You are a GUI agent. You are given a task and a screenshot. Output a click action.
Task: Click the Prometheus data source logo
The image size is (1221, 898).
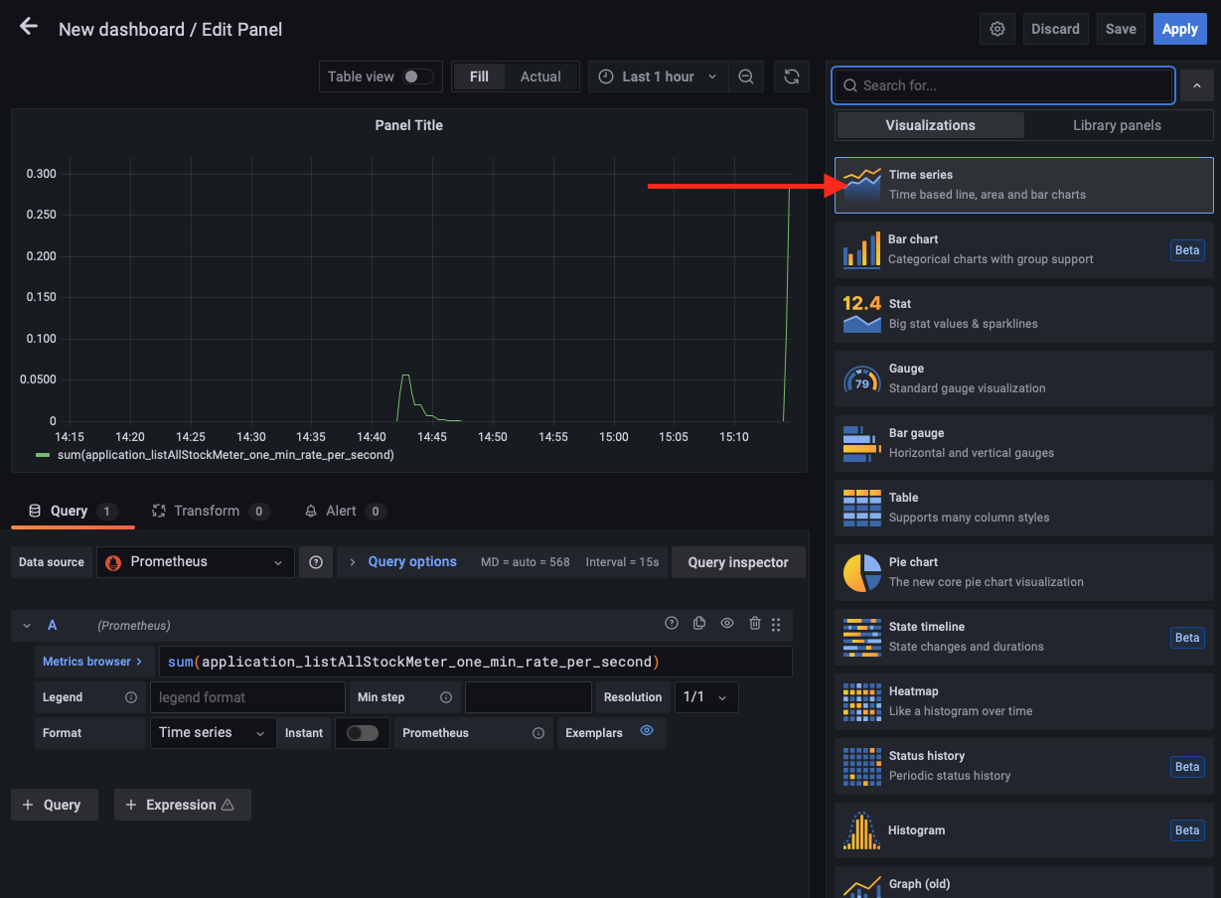pos(113,562)
